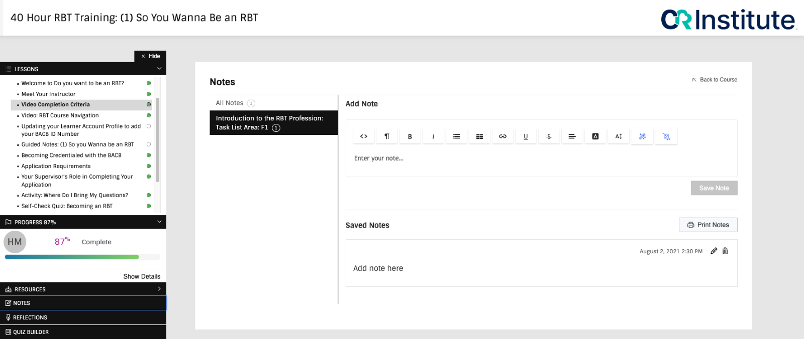
Task: Hide the sidebar with the Hide button
Action: tap(150, 56)
